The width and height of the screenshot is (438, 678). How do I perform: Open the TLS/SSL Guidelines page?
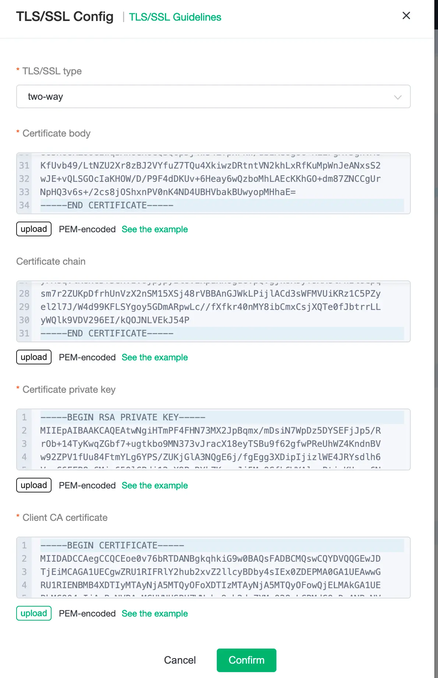point(175,17)
